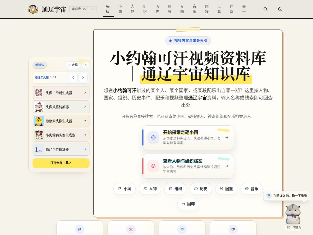Open the 历史 nav tab

(x=157, y=9)
